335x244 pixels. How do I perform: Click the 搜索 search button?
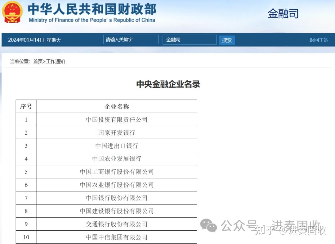[x=227, y=40]
